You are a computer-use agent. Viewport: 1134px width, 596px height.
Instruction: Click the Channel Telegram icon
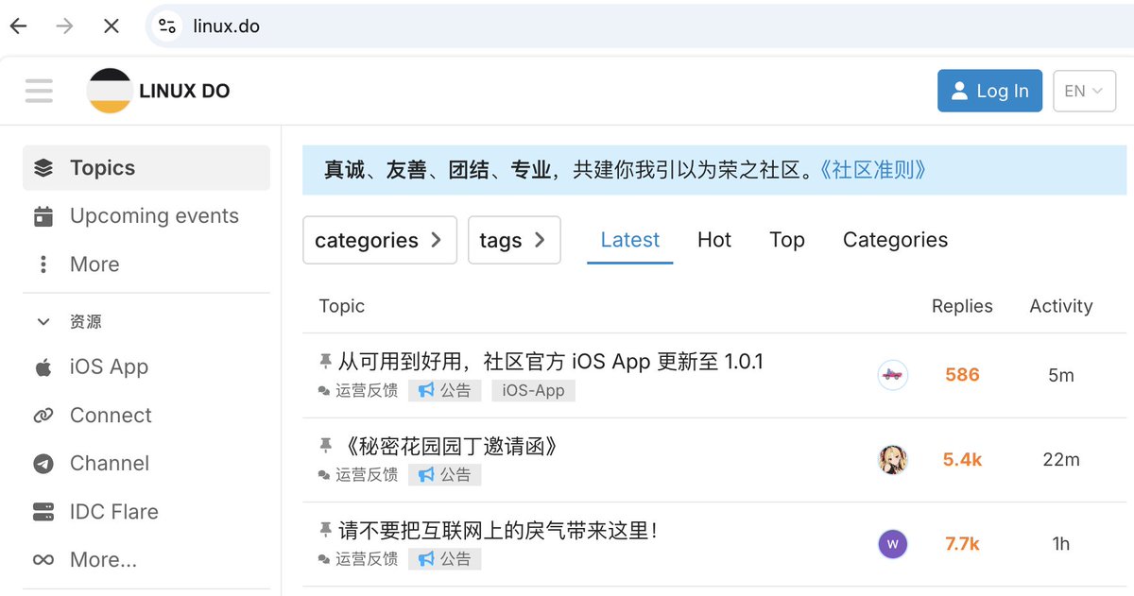pyautogui.click(x=43, y=464)
